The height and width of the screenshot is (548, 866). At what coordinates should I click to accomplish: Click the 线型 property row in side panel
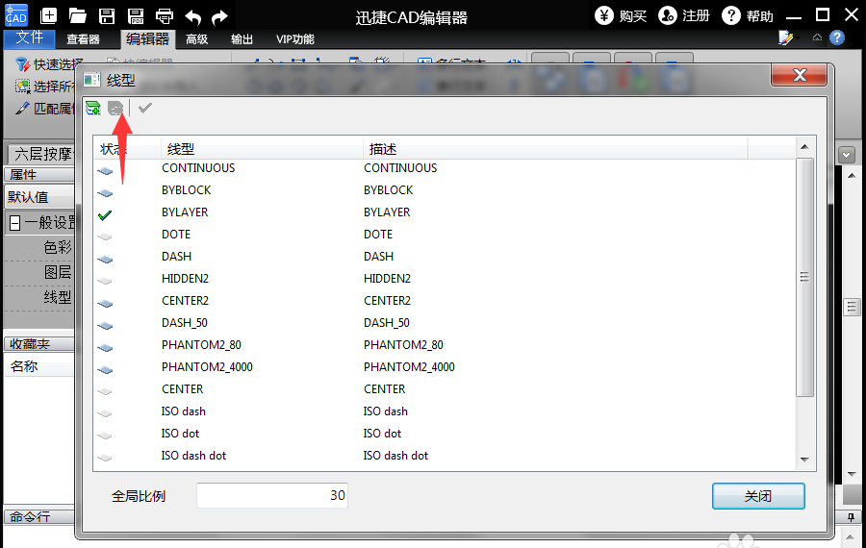[39, 297]
